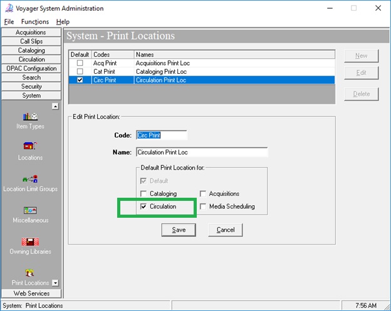Open the Help menu
The width and height of the screenshot is (391, 311).
(63, 22)
